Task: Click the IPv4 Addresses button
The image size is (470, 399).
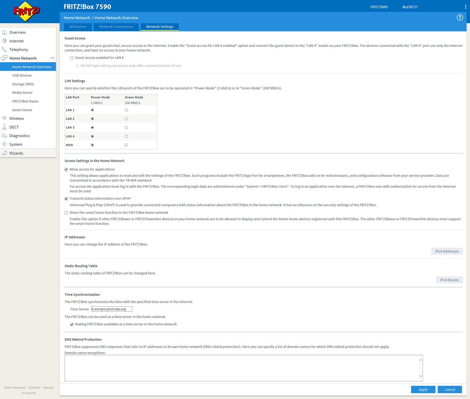Action: coord(447,251)
